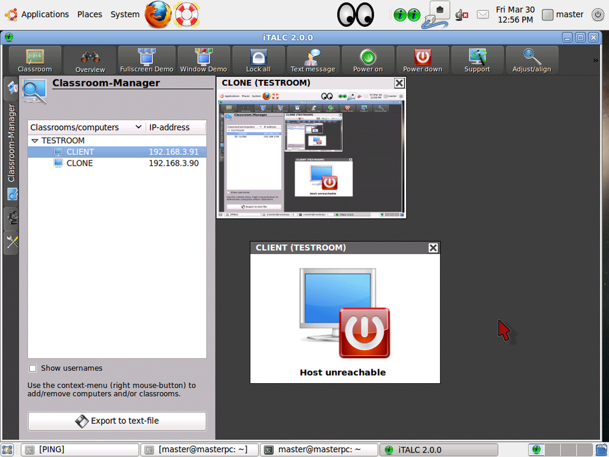Click the Adjust/align toolbar button
Image resolution: width=609 pixels, height=457 pixels.
tap(532, 60)
